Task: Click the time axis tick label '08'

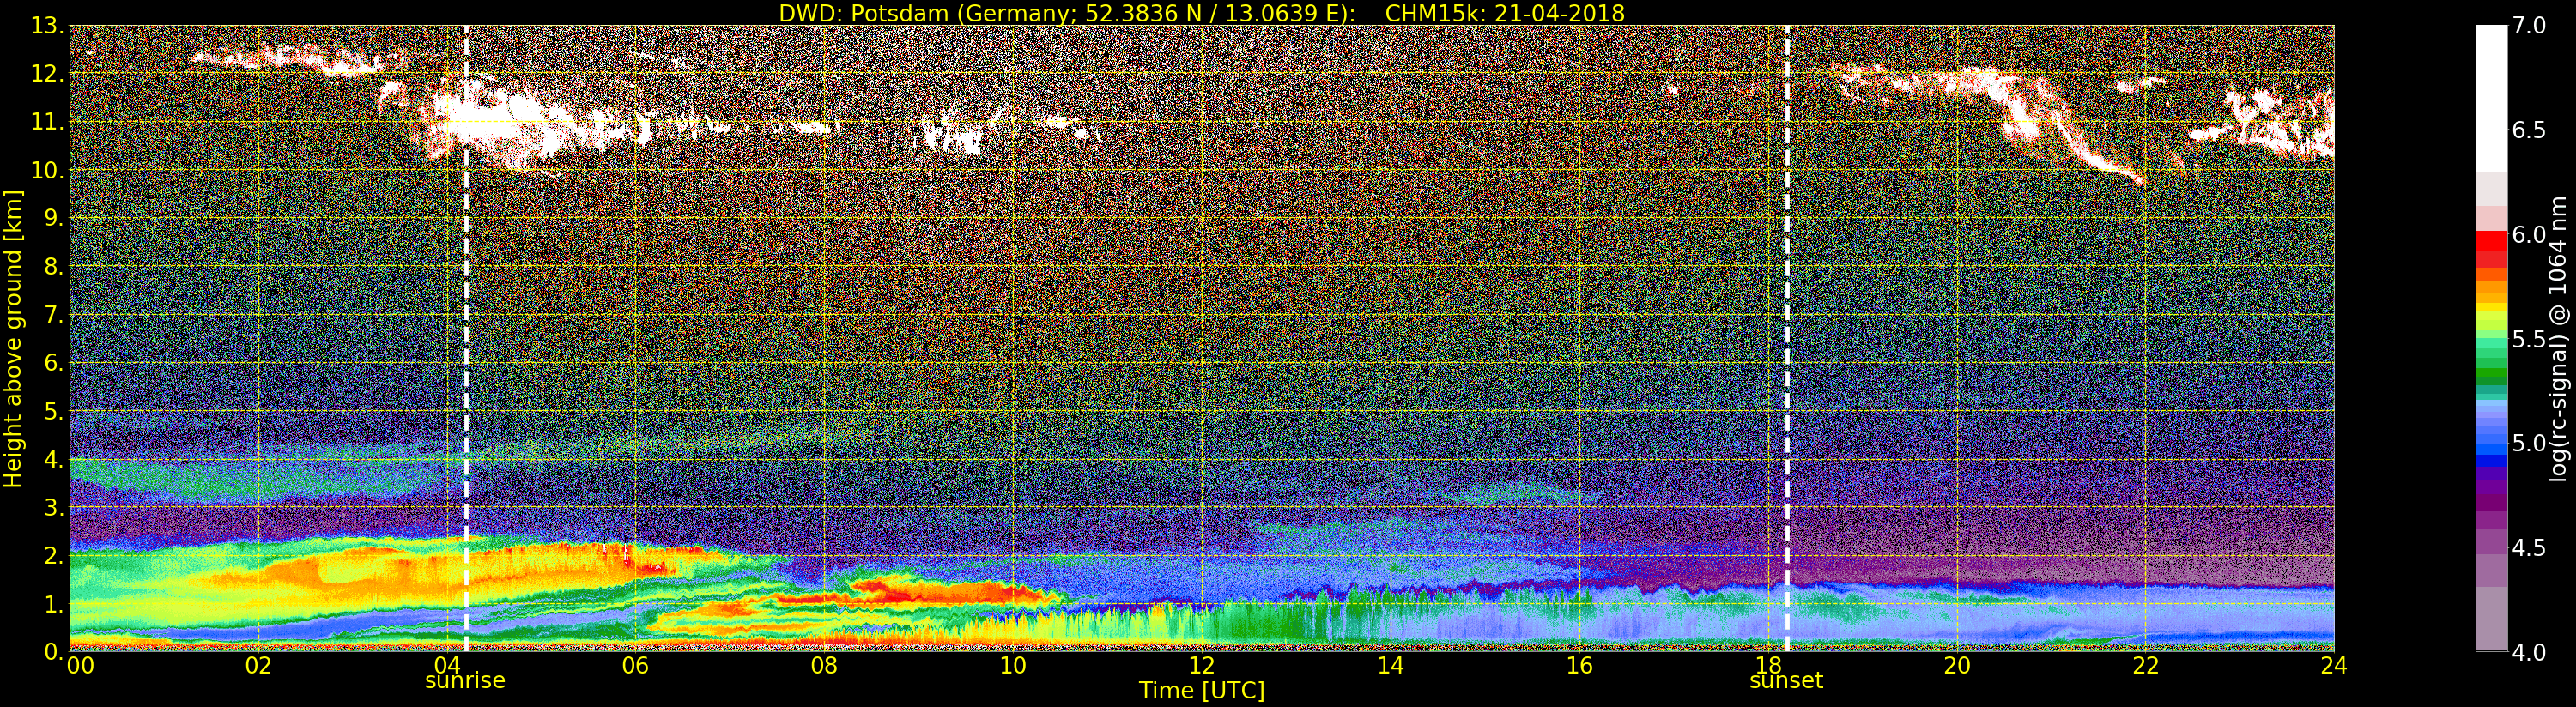Action: pos(824,666)
